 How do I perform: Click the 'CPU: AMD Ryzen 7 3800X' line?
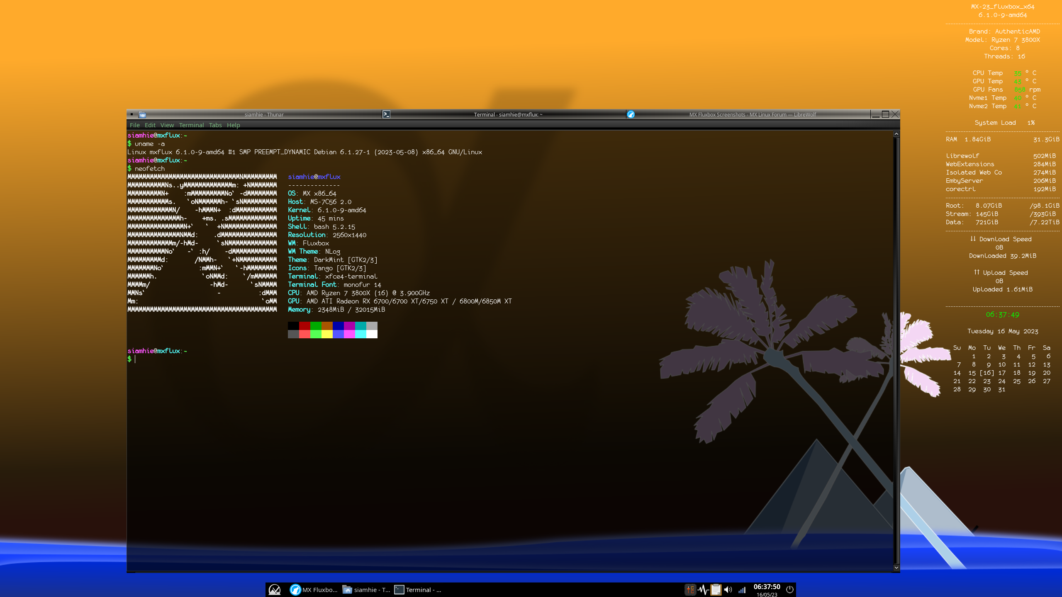359,293
